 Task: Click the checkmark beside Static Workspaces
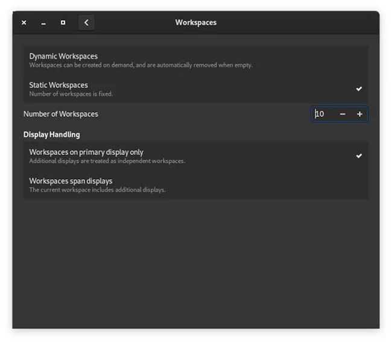point(359,89)
